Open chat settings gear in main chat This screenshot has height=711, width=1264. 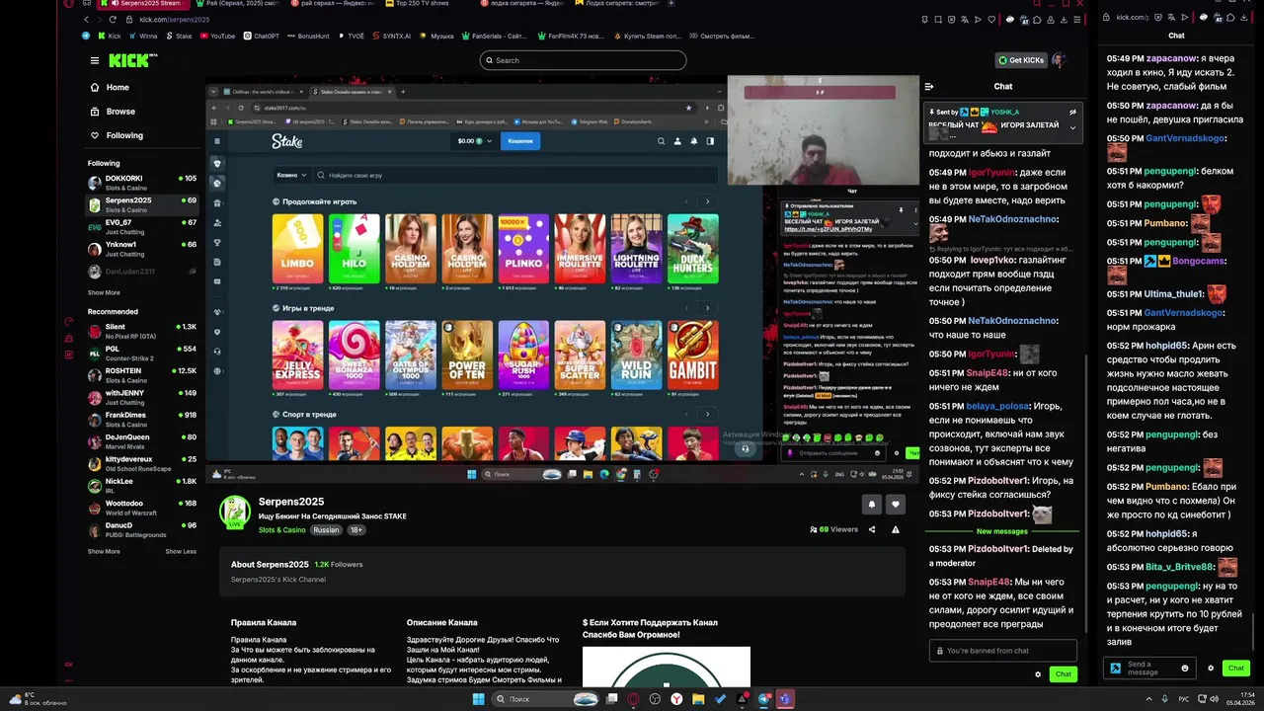[1038, 674]
